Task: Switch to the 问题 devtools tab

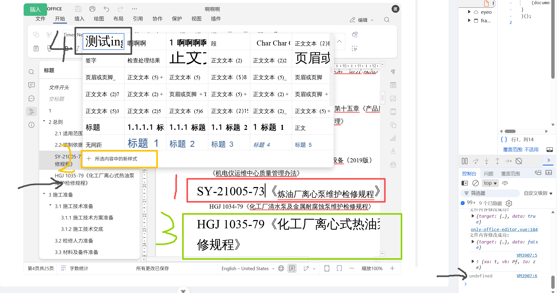Action: [488, 174]
